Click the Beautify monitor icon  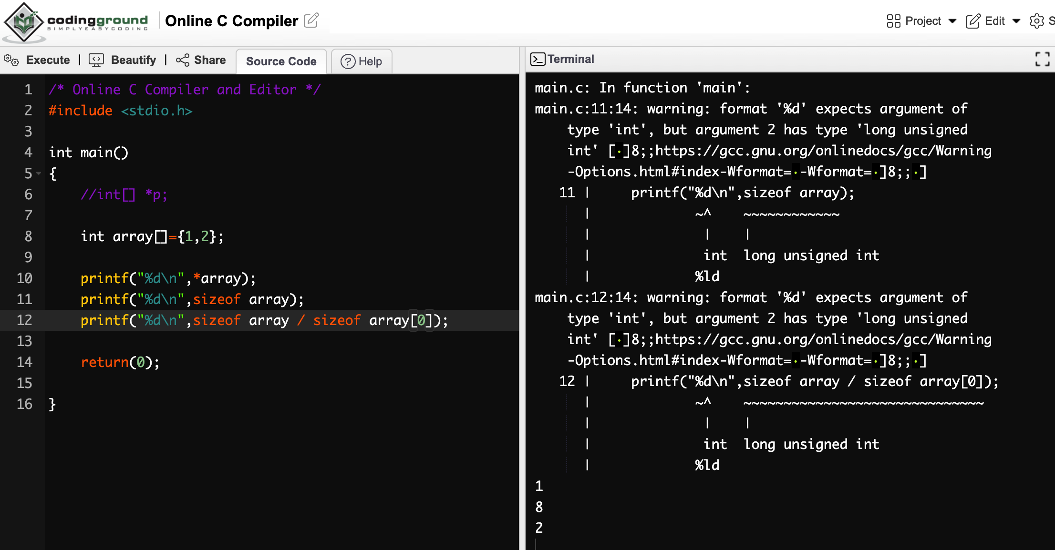click(x=96, y=60)
